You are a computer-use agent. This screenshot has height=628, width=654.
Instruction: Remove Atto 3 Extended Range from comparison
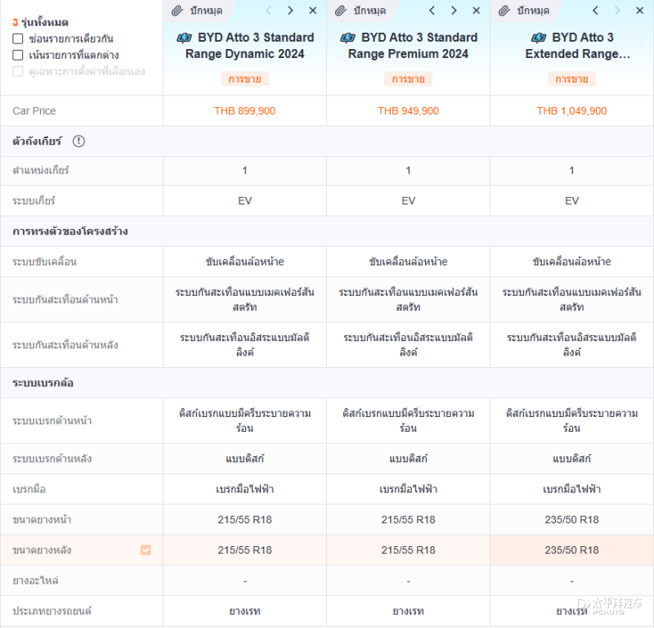pyautogui.click(x=640, y=11)
